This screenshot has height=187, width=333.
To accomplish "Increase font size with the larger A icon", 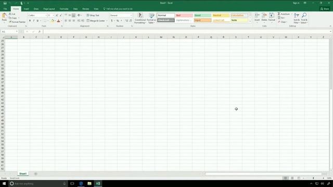I will tap(57, 15).
